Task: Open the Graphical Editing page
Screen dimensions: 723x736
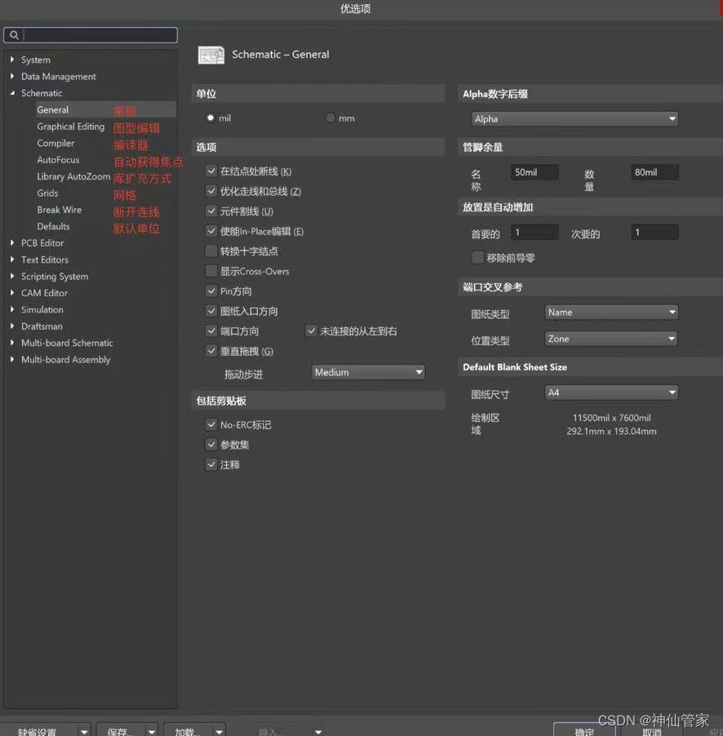Action: coord(70,126)
